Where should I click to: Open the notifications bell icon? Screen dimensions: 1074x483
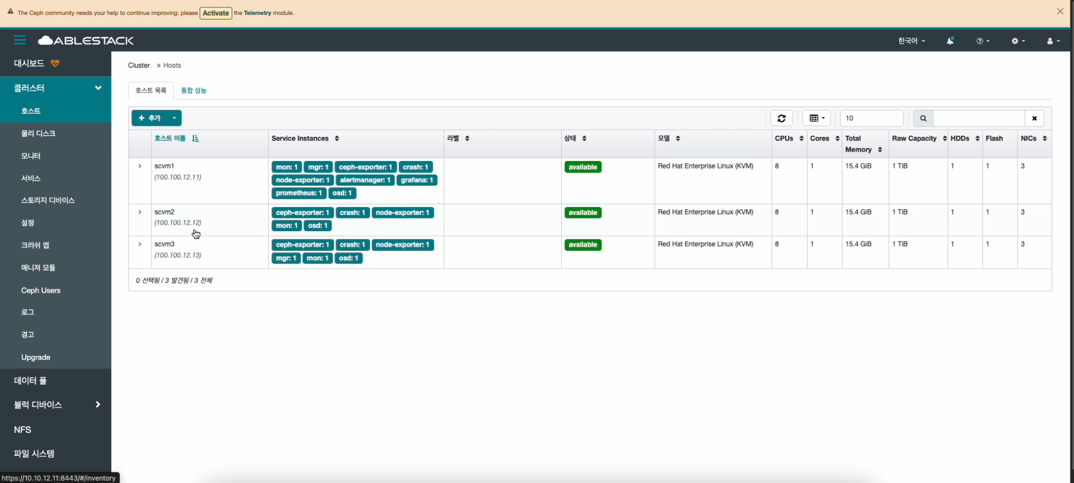click(950, 41)
